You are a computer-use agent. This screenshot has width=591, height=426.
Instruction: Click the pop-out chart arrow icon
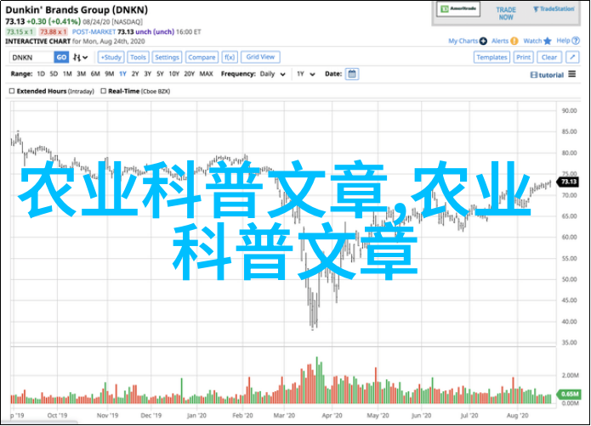[572, 58]
